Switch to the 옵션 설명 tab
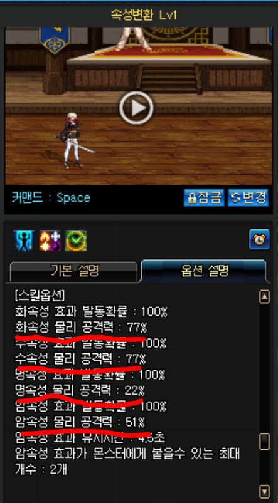Screen dimensions: 278x503 [205, 271]
